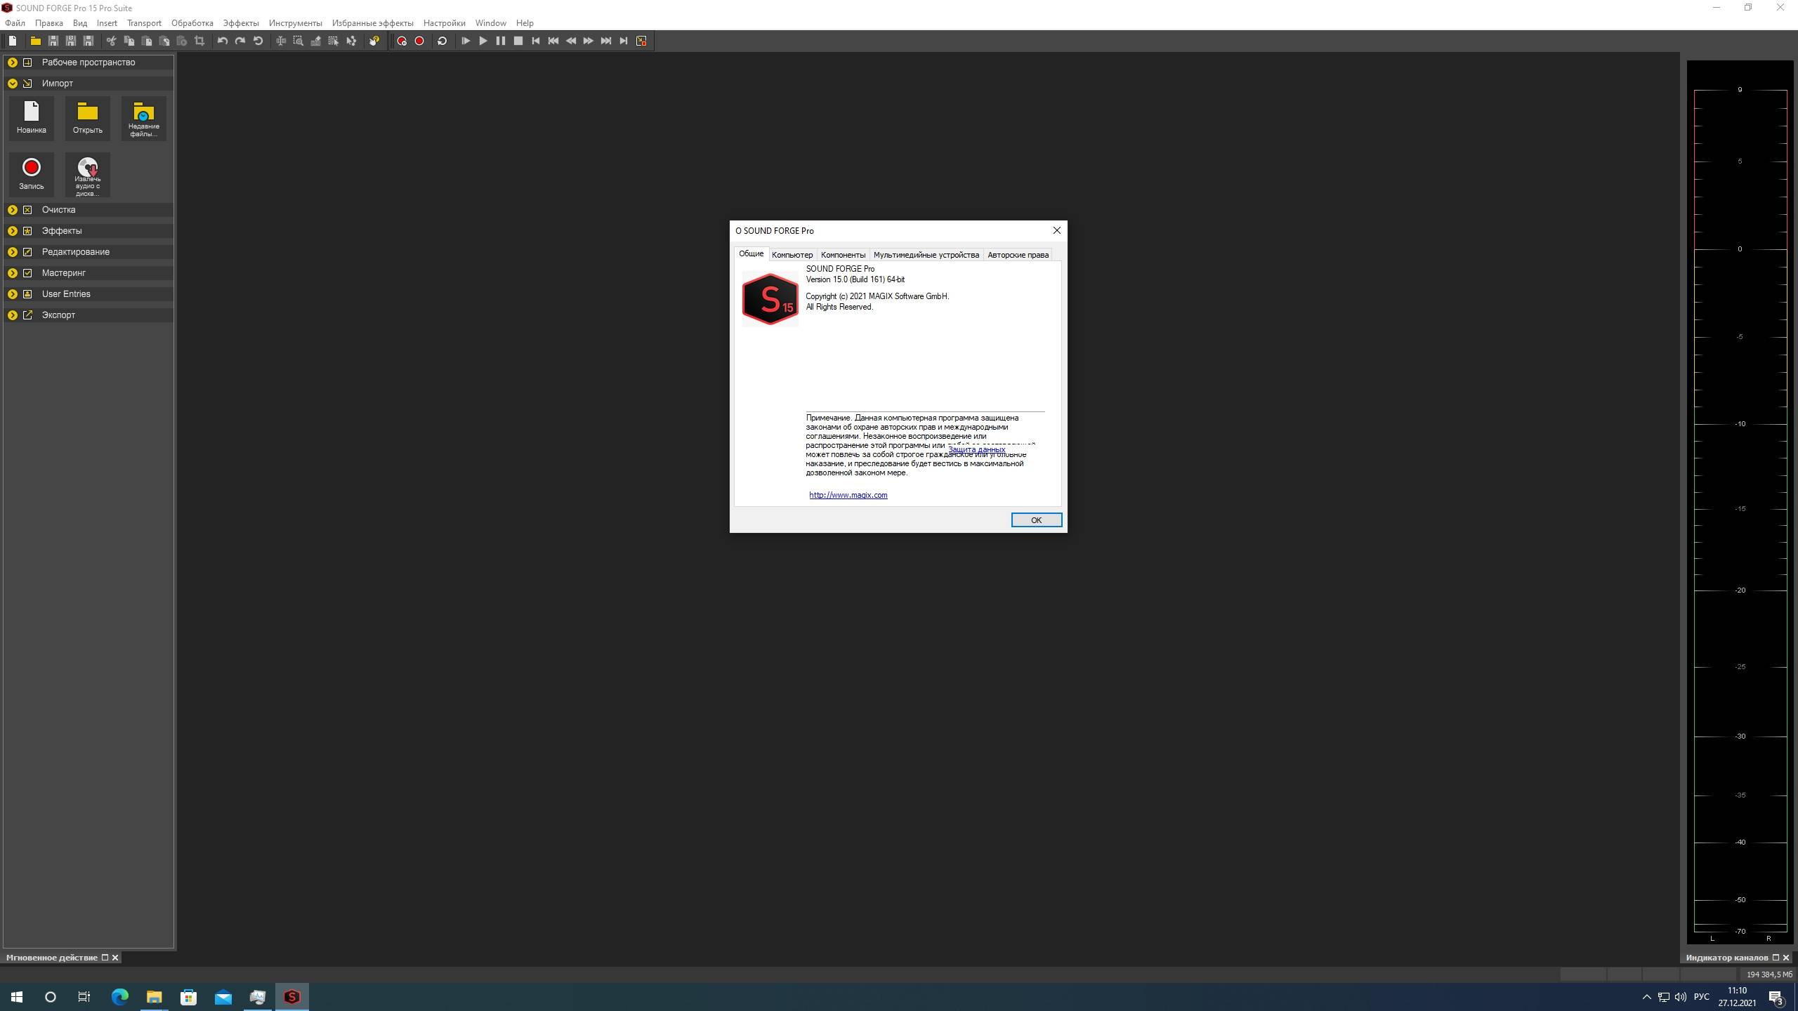Click the Go to End transport button

pos(624,41)
